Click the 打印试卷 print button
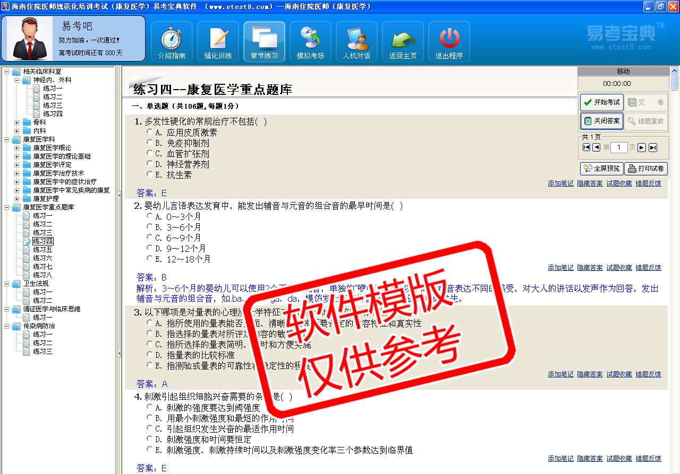 coord(646,169)
